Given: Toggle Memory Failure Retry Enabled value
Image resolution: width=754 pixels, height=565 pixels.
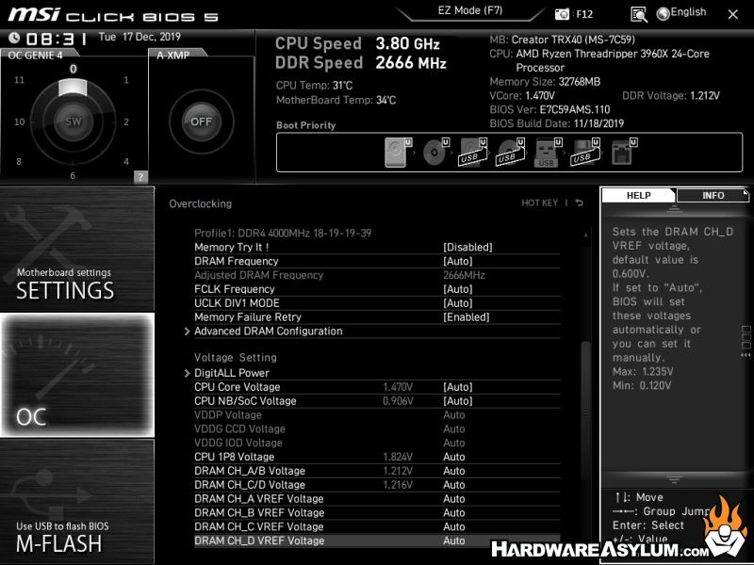Looking at the screenshot, I should pos(467,317).
